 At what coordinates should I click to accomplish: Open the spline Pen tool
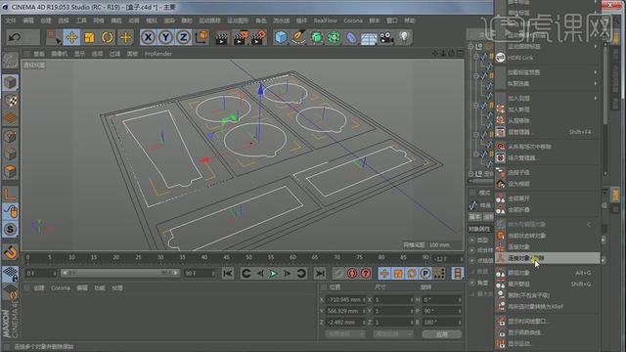[x=298, y=37]
